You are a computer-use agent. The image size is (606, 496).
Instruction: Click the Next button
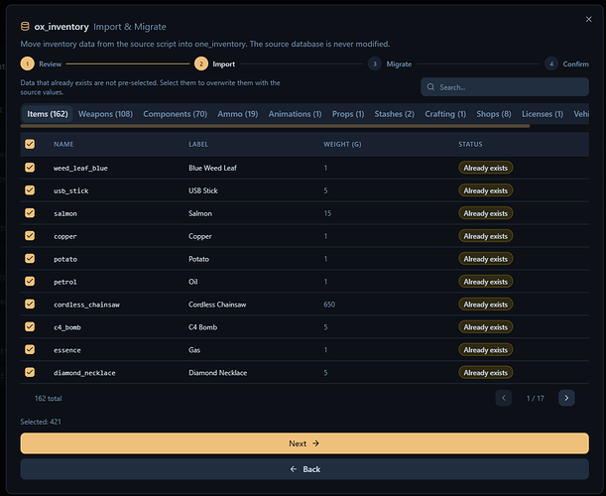coord(304,443)
